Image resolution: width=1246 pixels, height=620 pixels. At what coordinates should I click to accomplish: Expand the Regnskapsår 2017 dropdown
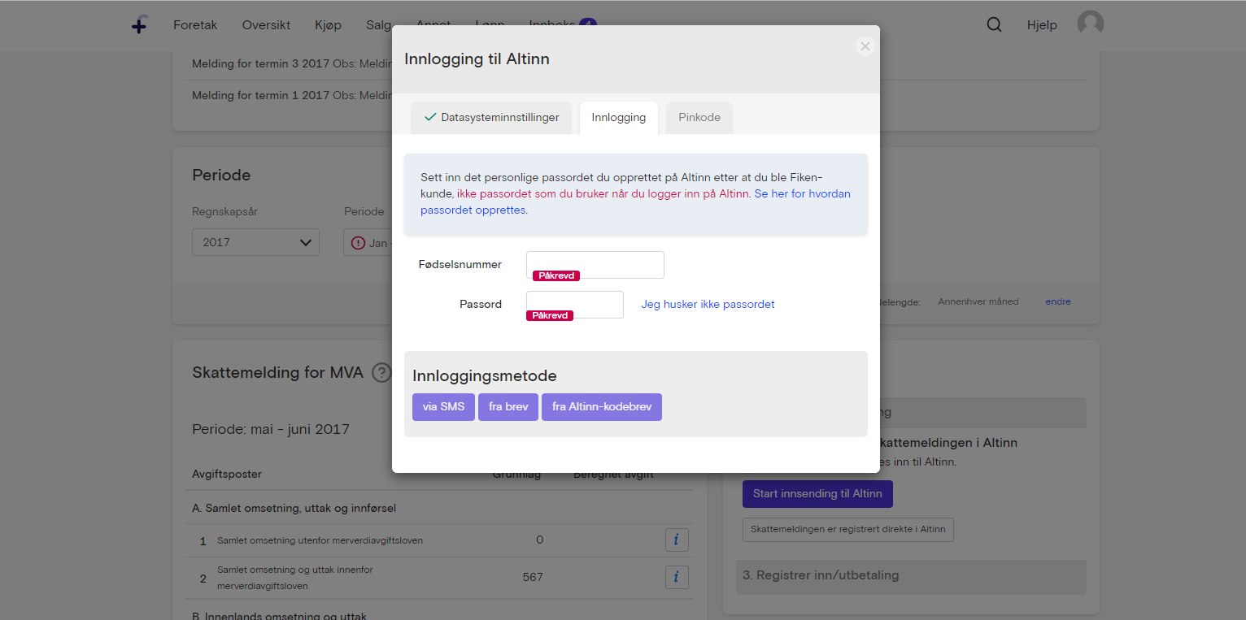[x=255, y=242]
